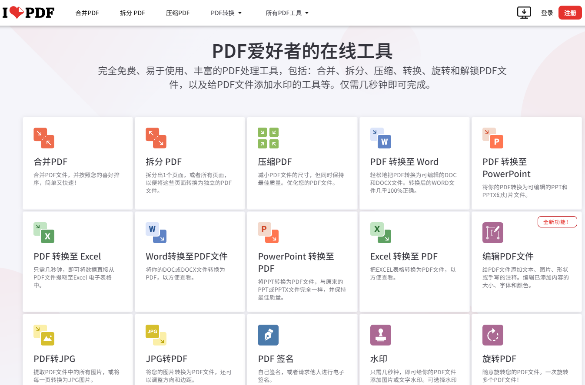Click the PDF 签名 pen icon
This screenshot has width=585, height=385.
click(x=268, y=335)
